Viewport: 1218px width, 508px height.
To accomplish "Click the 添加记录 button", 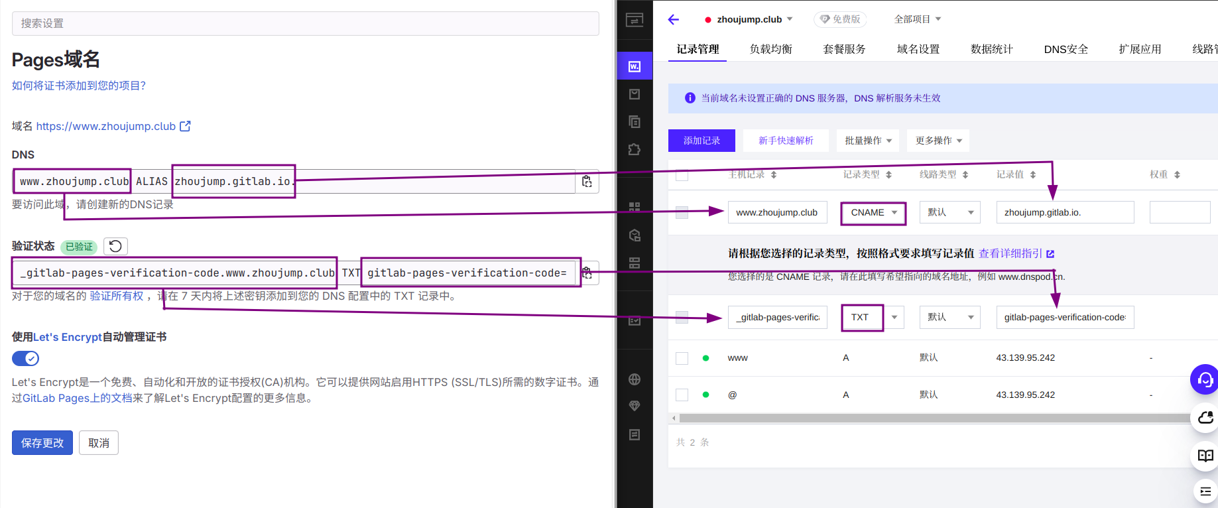I will tap(701, 141).
